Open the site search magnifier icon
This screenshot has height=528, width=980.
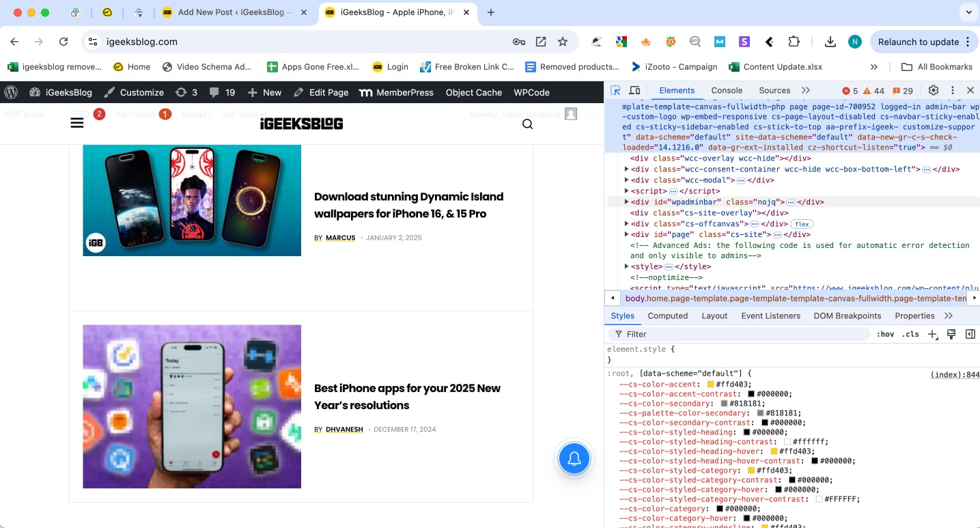click(527, 124)
